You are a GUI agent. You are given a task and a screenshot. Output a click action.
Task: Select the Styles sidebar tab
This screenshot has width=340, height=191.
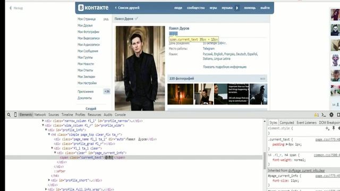pos(273,123)
